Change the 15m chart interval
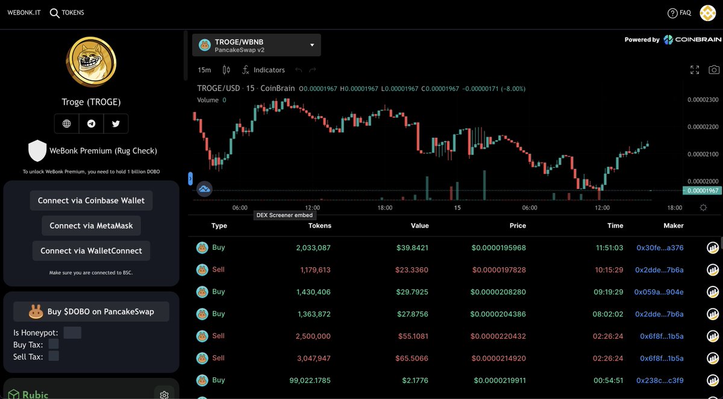The width and height of the screenshot is (723, 399). point(204,70)
